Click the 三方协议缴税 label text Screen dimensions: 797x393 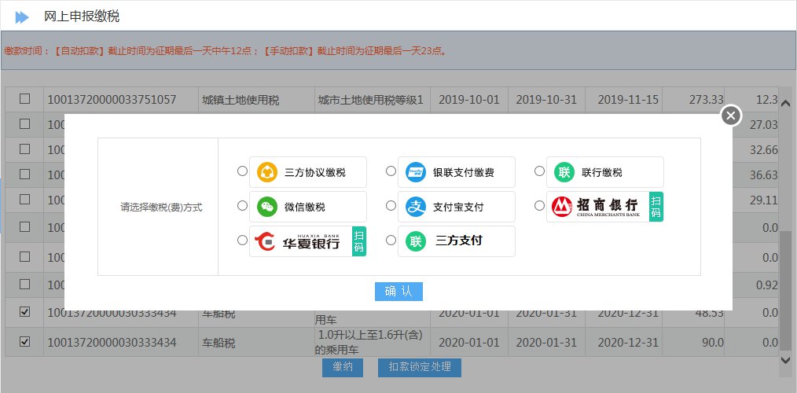(315, 173)
